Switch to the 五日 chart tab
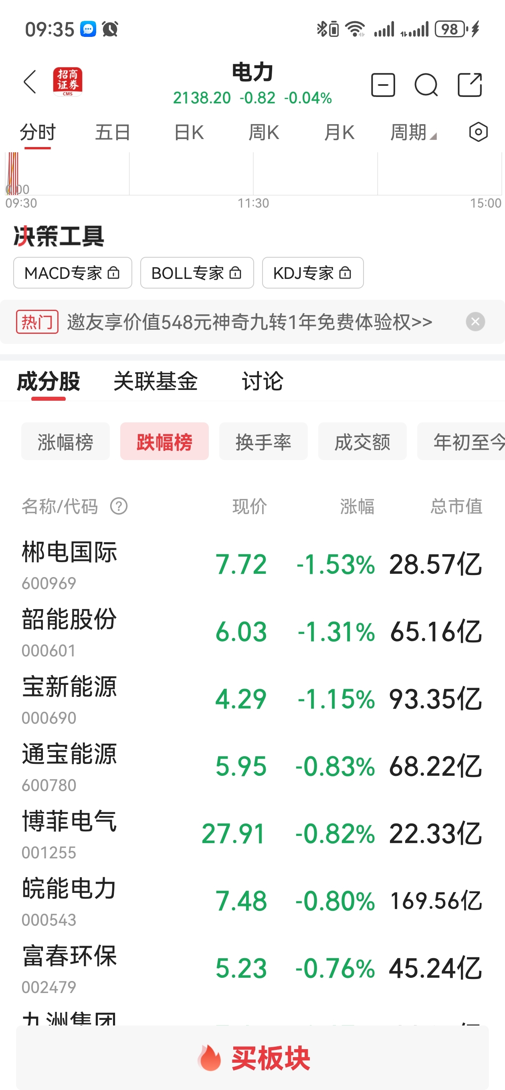Screen dimensions: 505x1090 click(x=113, y=133)
